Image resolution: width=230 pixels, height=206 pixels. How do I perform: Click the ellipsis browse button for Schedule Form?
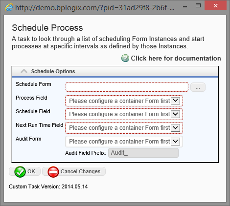(x=198, y=87)
